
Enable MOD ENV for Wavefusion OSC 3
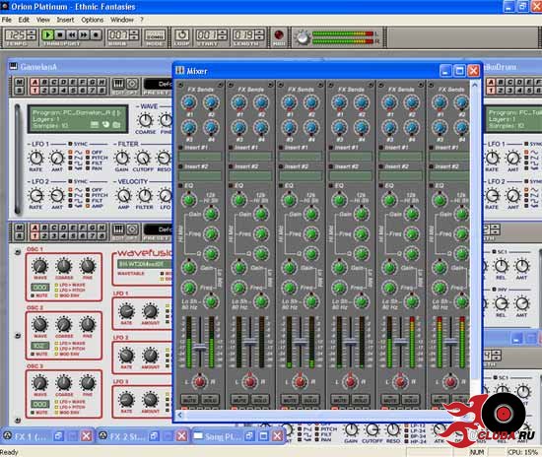pos(57,413)
